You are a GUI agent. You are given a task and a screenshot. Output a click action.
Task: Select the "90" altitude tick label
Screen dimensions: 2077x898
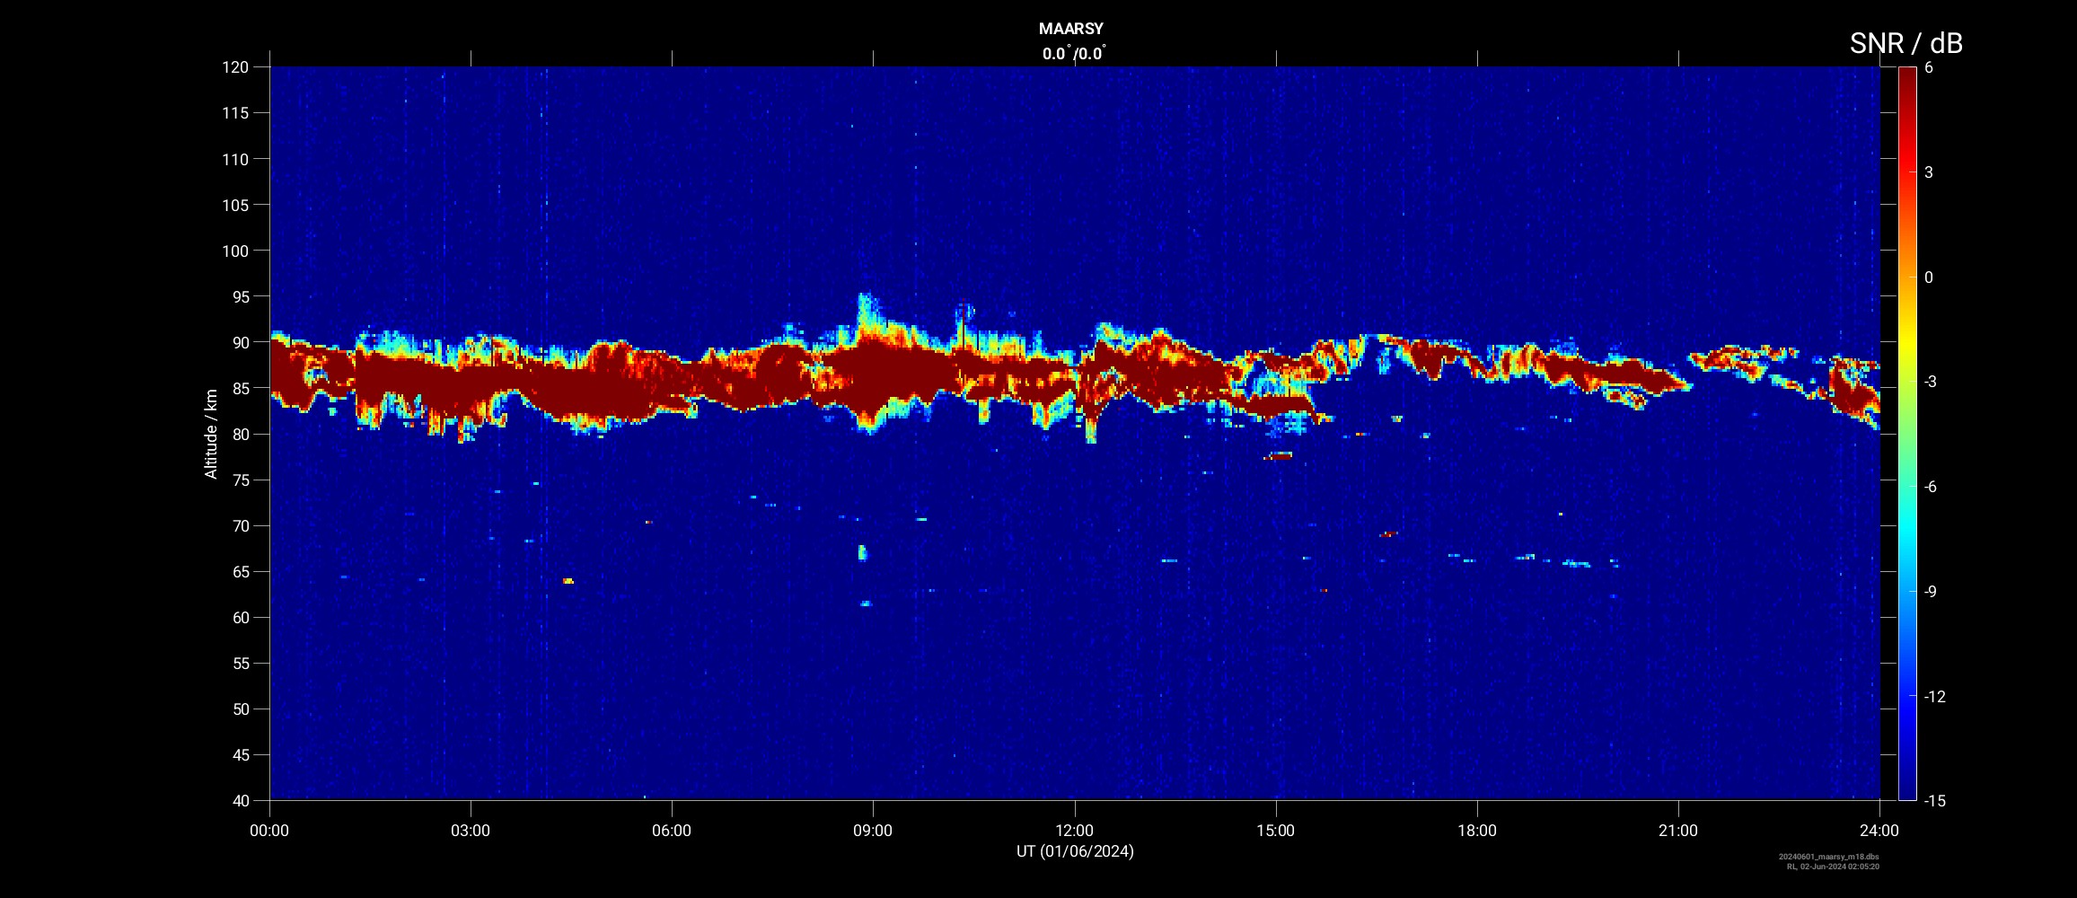point(240,342)
